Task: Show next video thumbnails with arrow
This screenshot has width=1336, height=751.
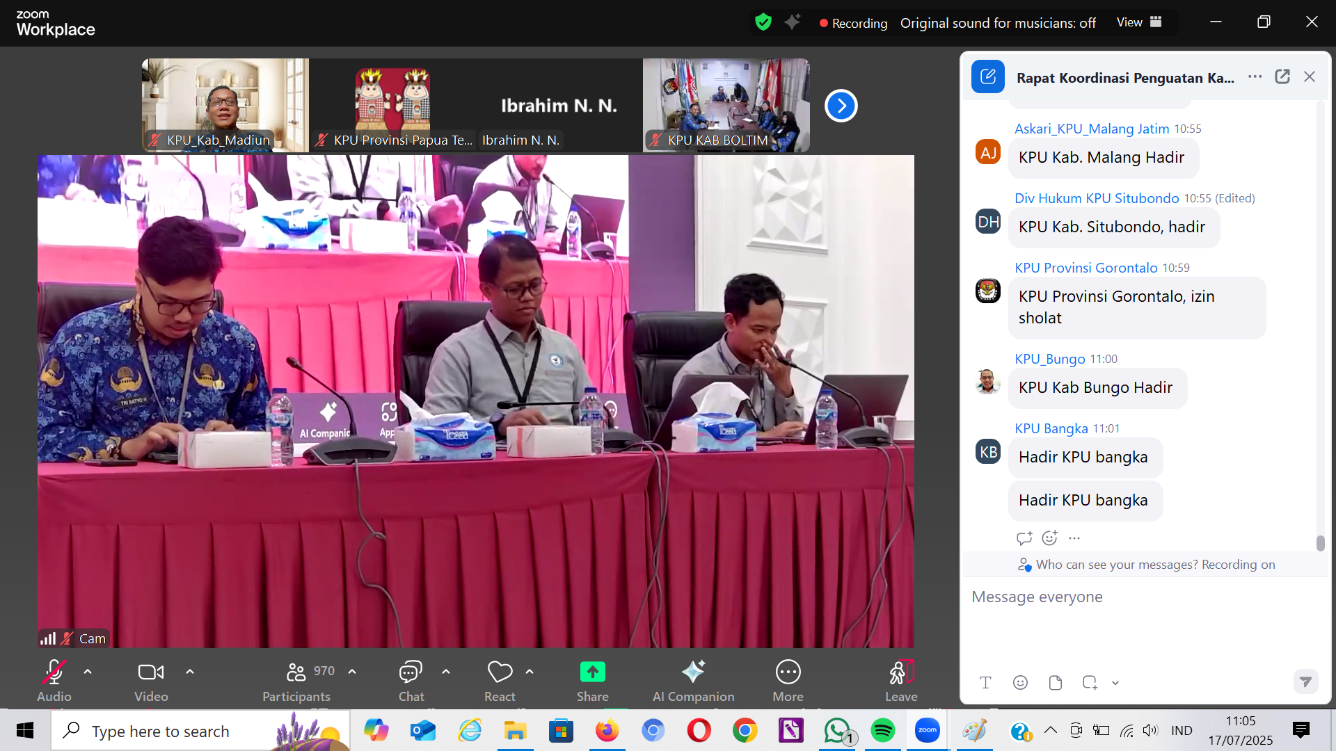Action: 841,106
